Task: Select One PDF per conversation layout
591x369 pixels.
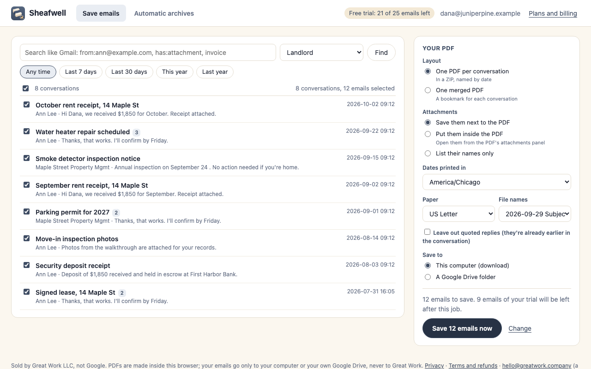Action: (x=428, y=71)
